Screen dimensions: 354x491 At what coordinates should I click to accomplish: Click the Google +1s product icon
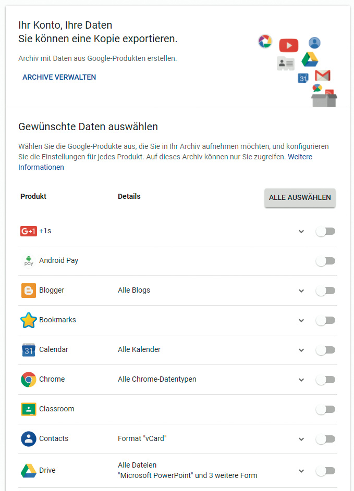(x=28, y=231)
